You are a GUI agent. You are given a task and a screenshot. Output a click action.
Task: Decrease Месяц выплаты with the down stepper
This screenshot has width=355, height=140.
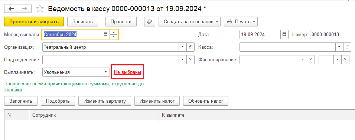pyautogui.click(x=113, y=37)
